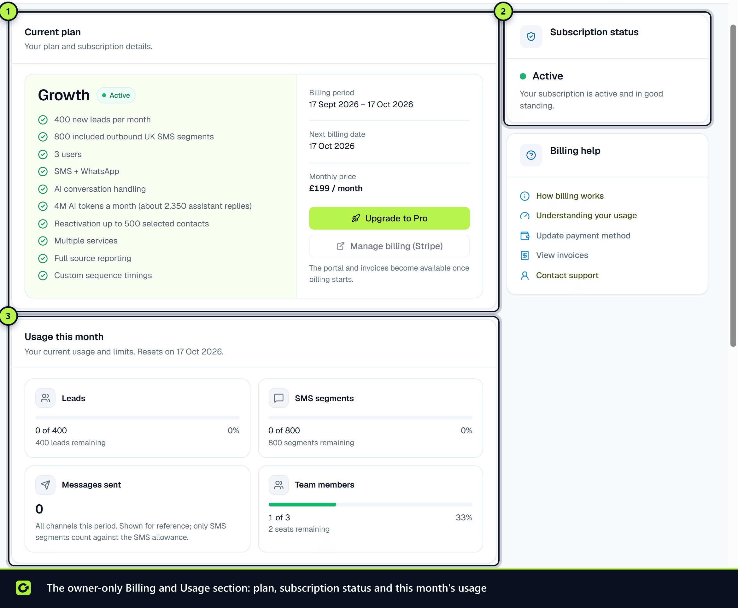Click the check icon beside SMS + WhatsApp
Screen dimensions: 738x608
(x=43, y=172)
